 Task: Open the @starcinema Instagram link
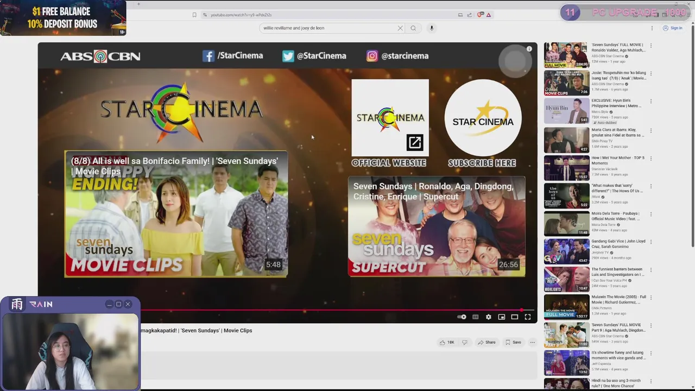[397, 56]
